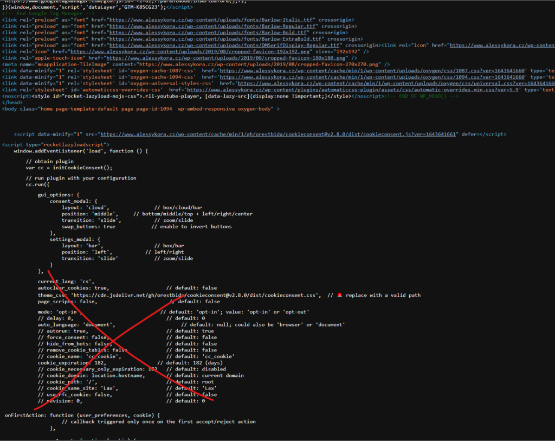Click the "END OF WP_HEAD()" comment
The width and height of the screenshot is (555, 441).
pos(421,97)
